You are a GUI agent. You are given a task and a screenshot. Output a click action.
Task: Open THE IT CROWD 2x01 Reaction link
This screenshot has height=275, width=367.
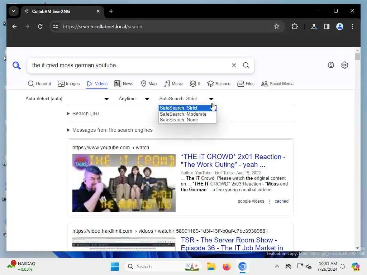(x=233, y=161)
